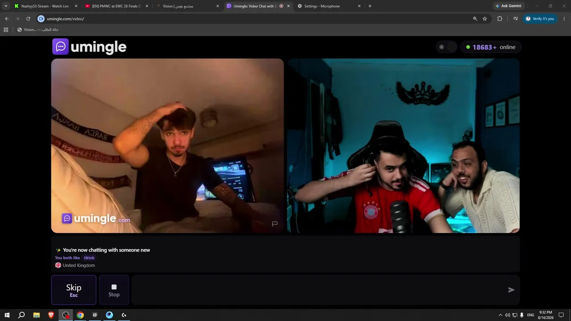Click the sun icon on theme switch
Image resolution: width=571 pixels, height=321 pixels.
coord(442,47)
